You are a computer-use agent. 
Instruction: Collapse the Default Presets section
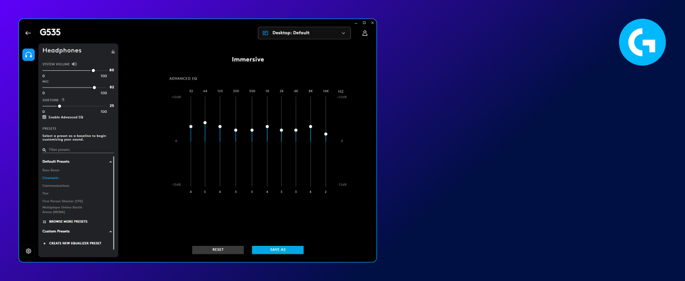(x=110, y=162)
